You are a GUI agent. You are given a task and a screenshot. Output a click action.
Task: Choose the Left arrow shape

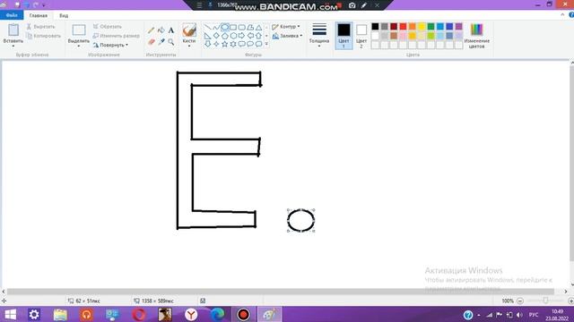(250, 36)
